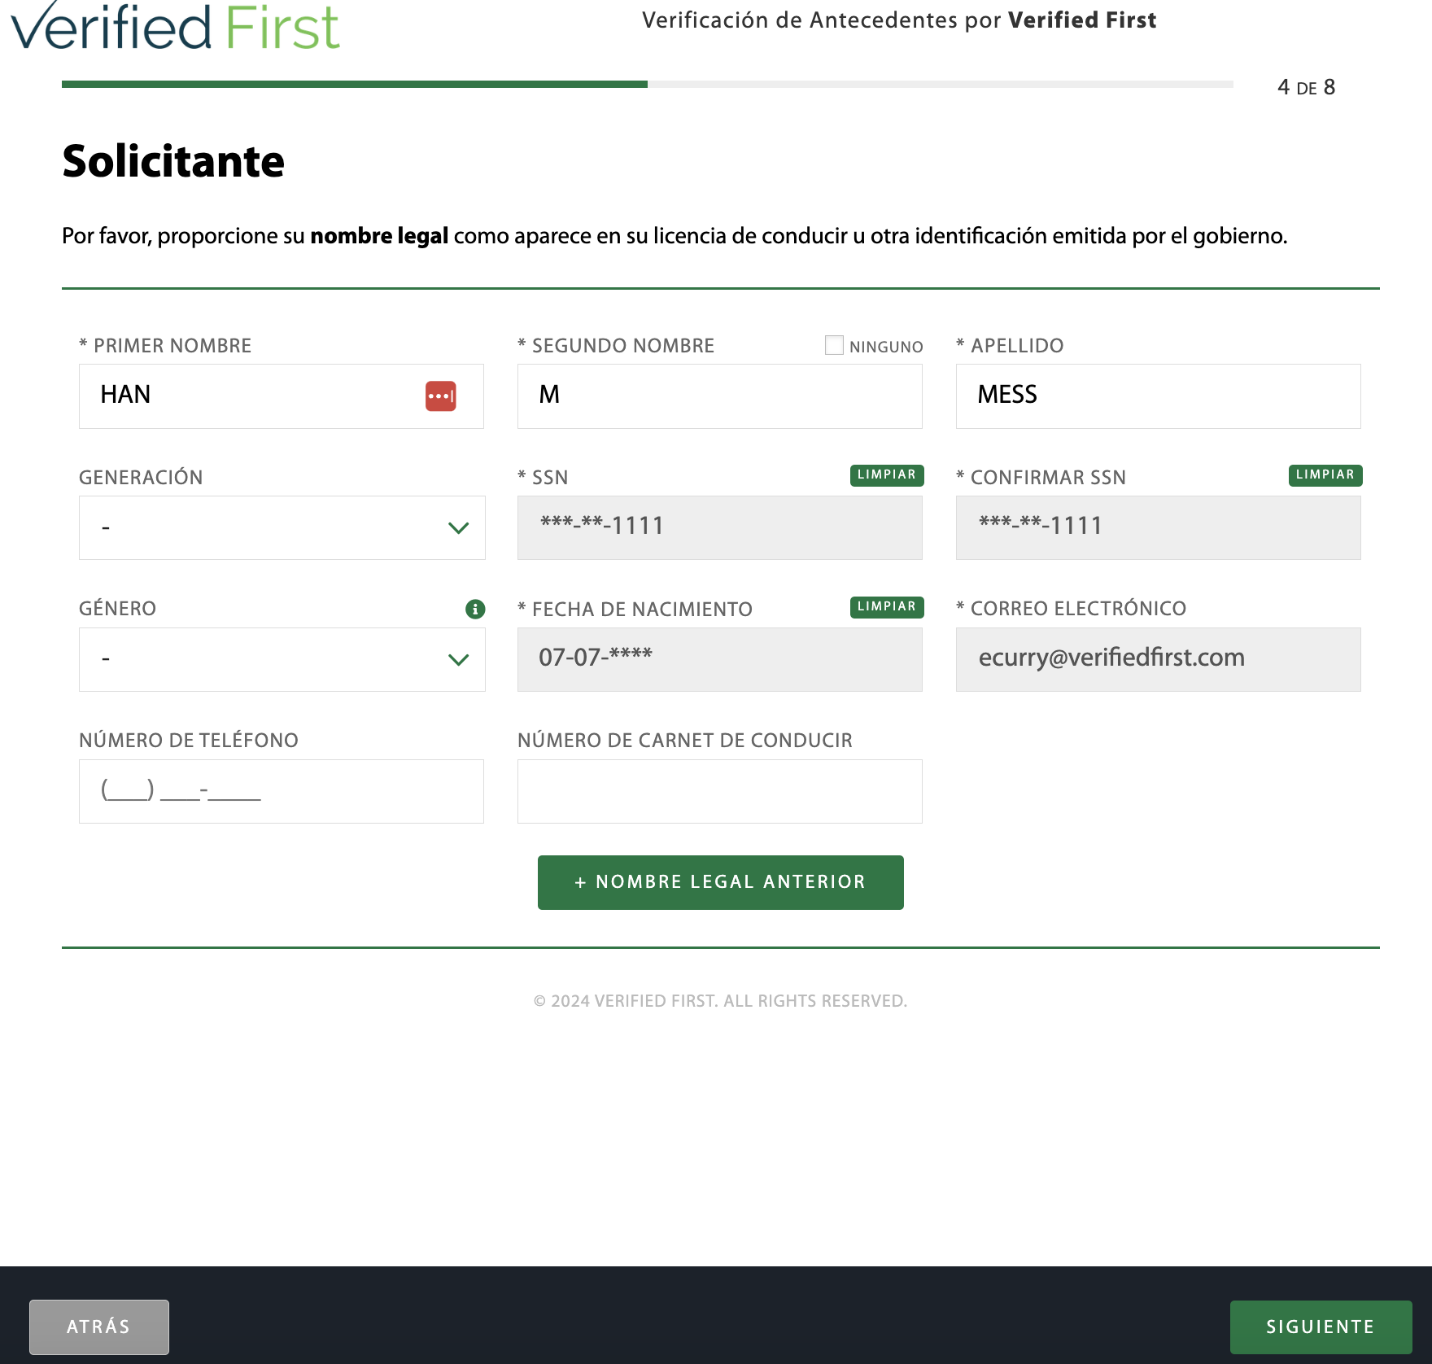Clear Fecha de Nacimiento with Limpiar
The height and width of the screenshot is (1364, 1432).
[x=886, y=607]
